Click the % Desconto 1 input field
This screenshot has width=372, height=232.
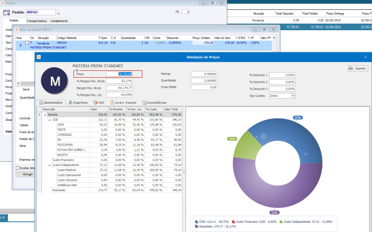283,75
